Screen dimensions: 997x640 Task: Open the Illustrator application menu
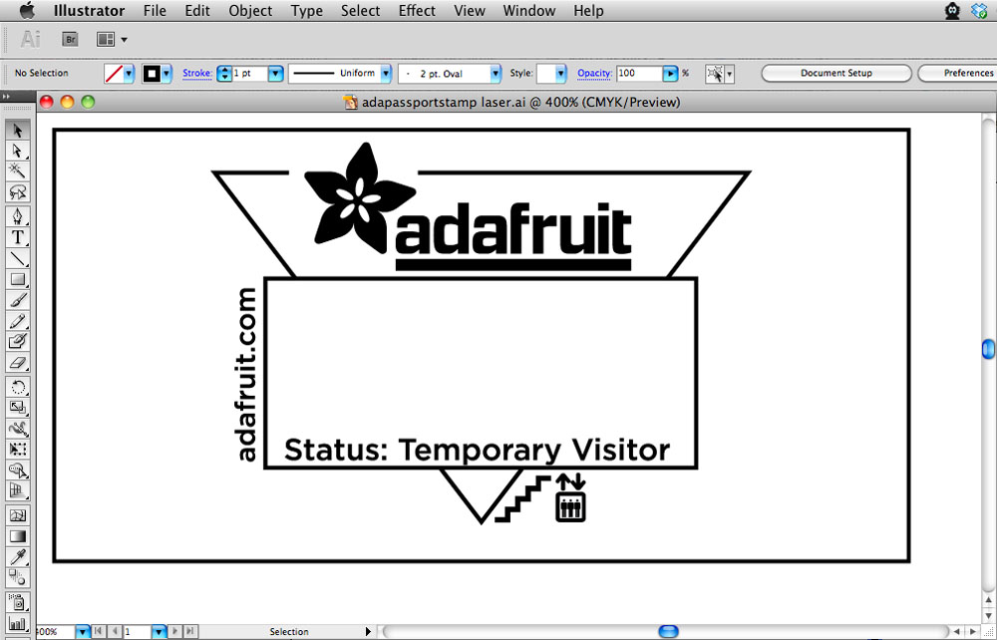[x=89, y=11]
